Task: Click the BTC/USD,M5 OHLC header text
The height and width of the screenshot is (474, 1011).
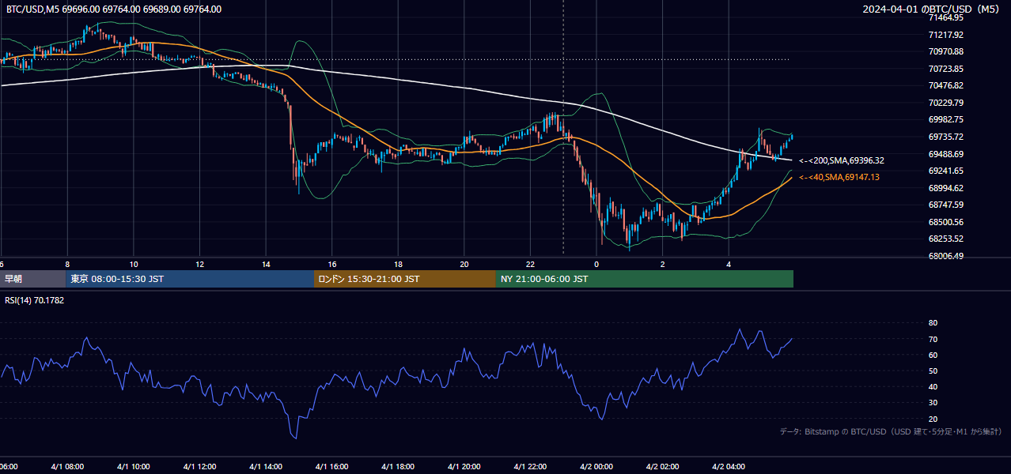Action: (114, 9)
